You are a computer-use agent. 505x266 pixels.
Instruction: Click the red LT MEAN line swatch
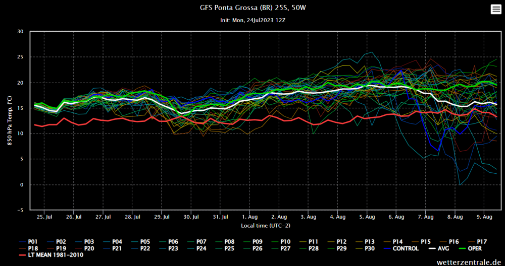(x=22, y=255)
